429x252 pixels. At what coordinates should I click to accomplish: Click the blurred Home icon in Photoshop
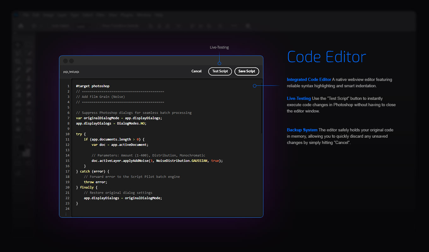pyautogui.click(x=21, y=26)
